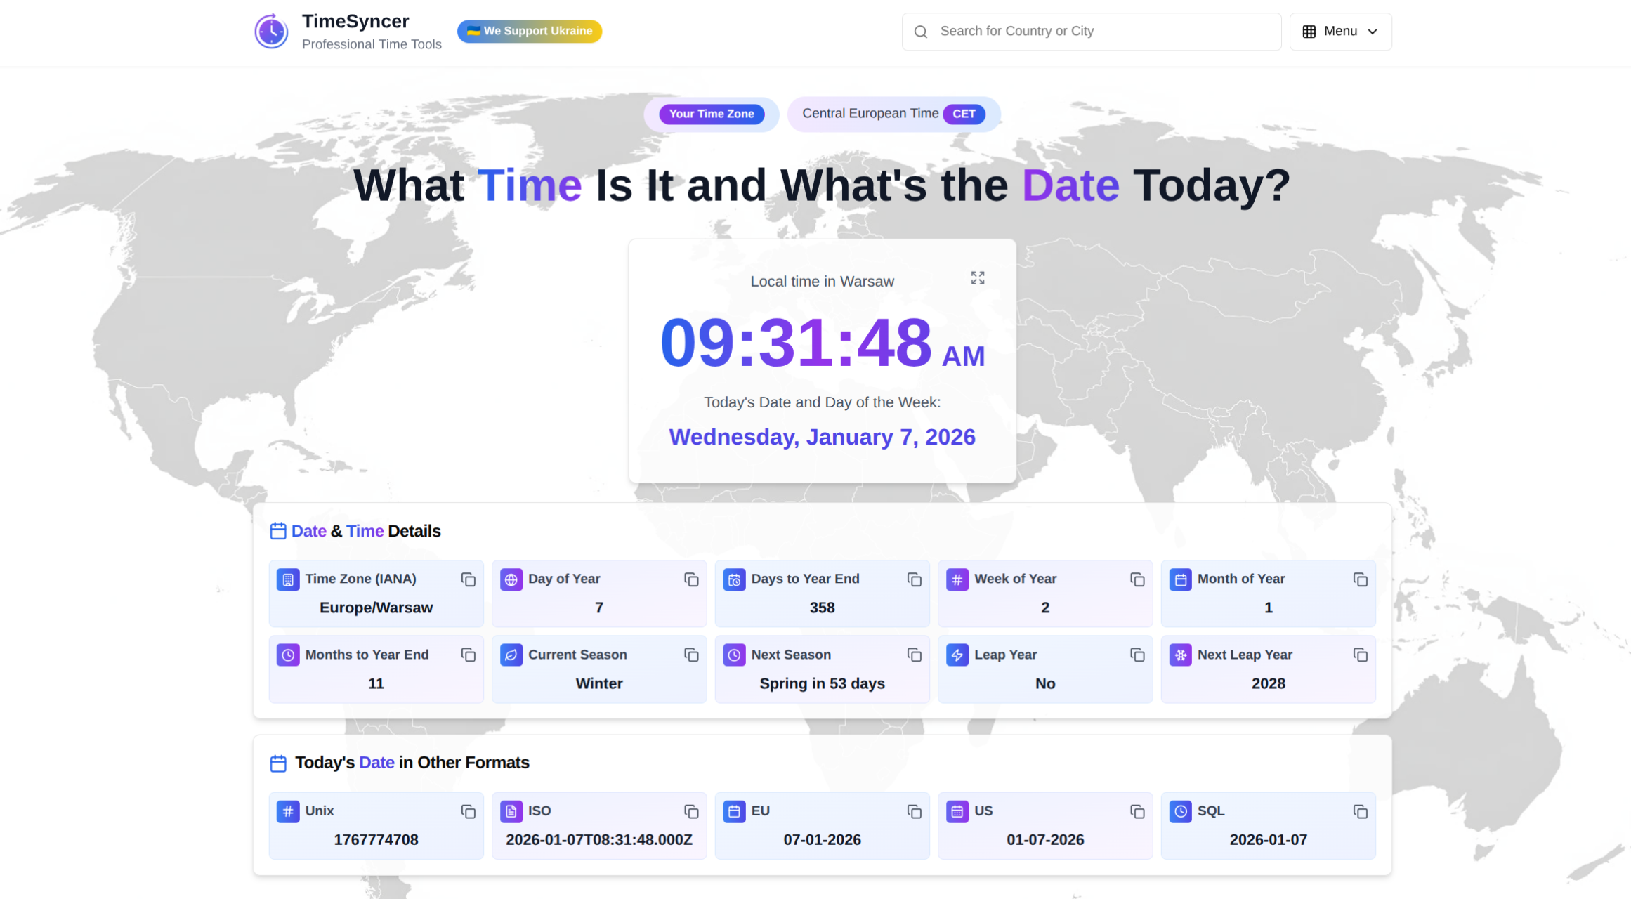Copy the Time Zone (IANA) value
This screenshot has height=899, width=1631.
point(469,579)
